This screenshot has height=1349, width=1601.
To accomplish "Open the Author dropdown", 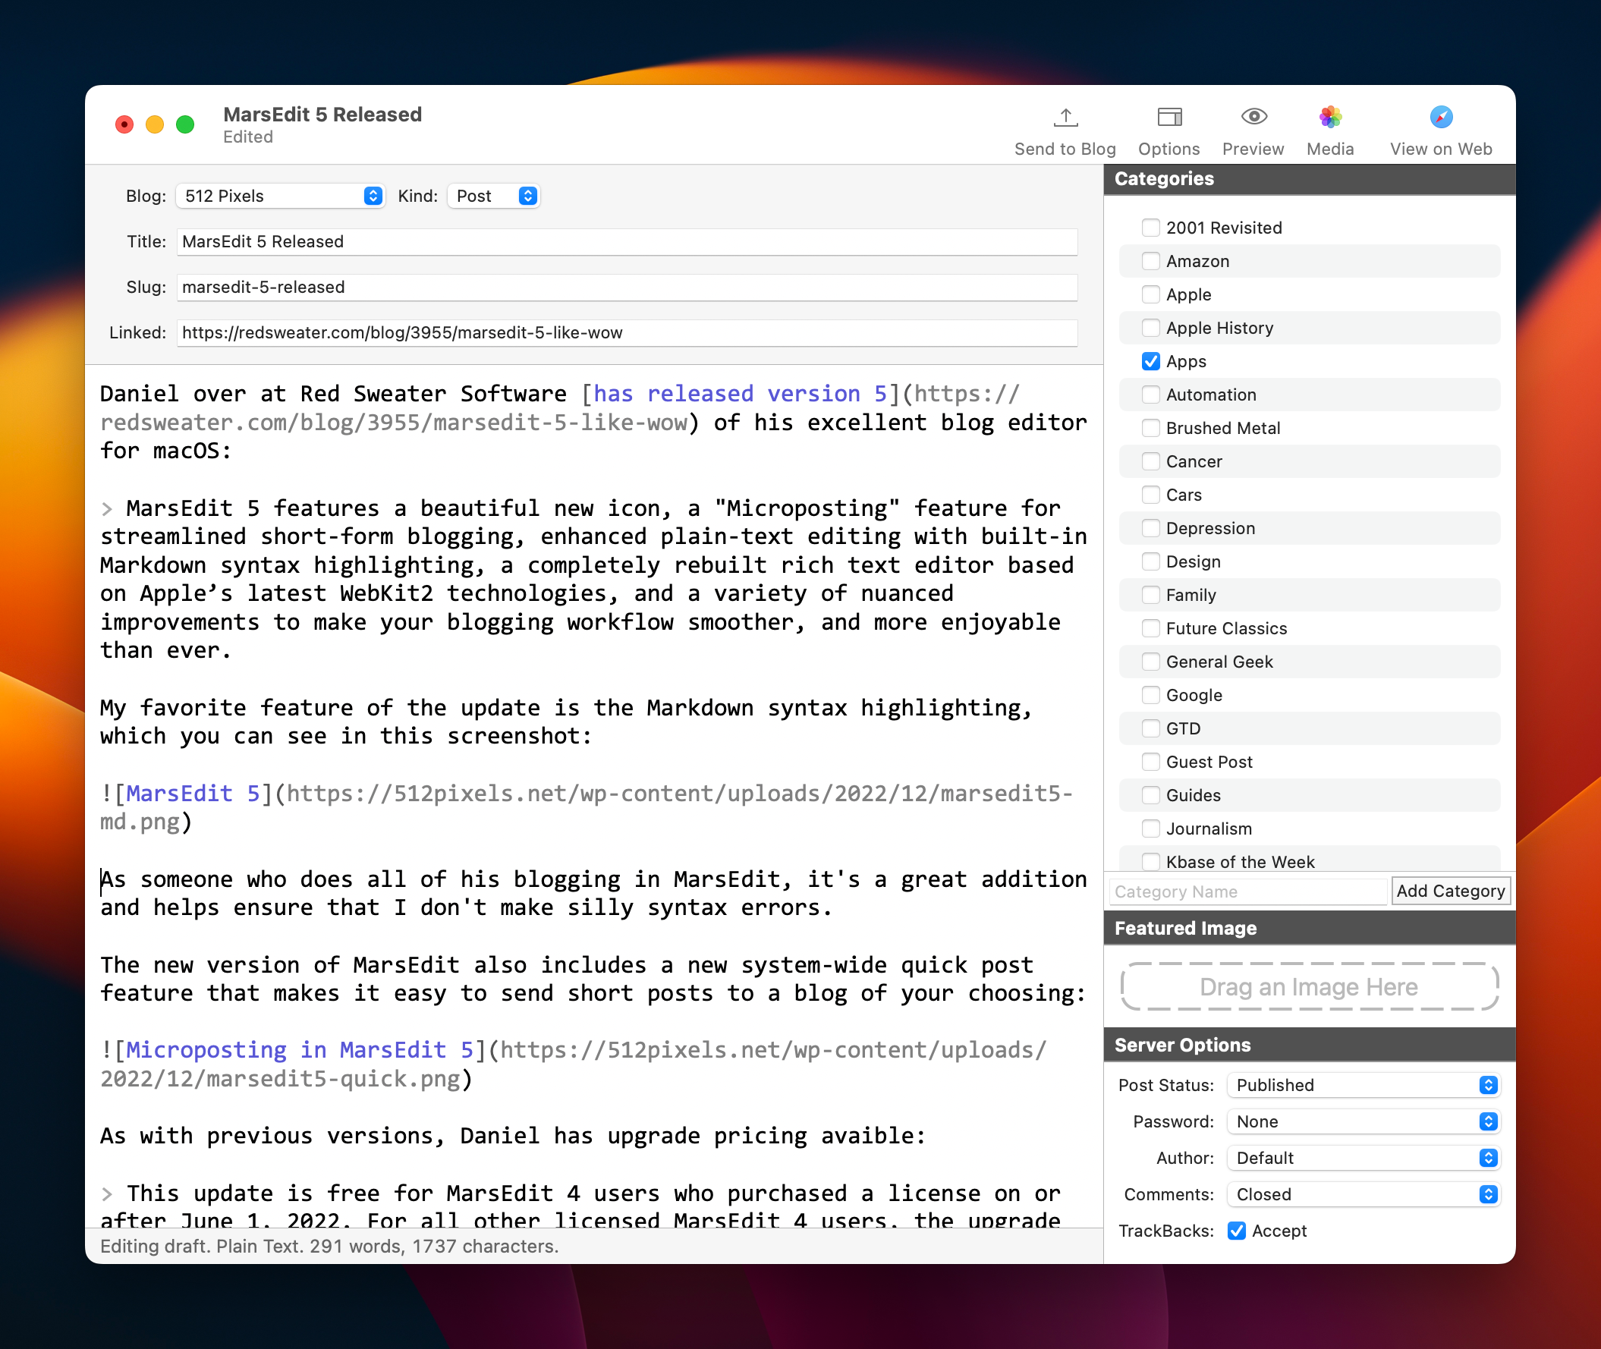I will pos(1363,1159).
